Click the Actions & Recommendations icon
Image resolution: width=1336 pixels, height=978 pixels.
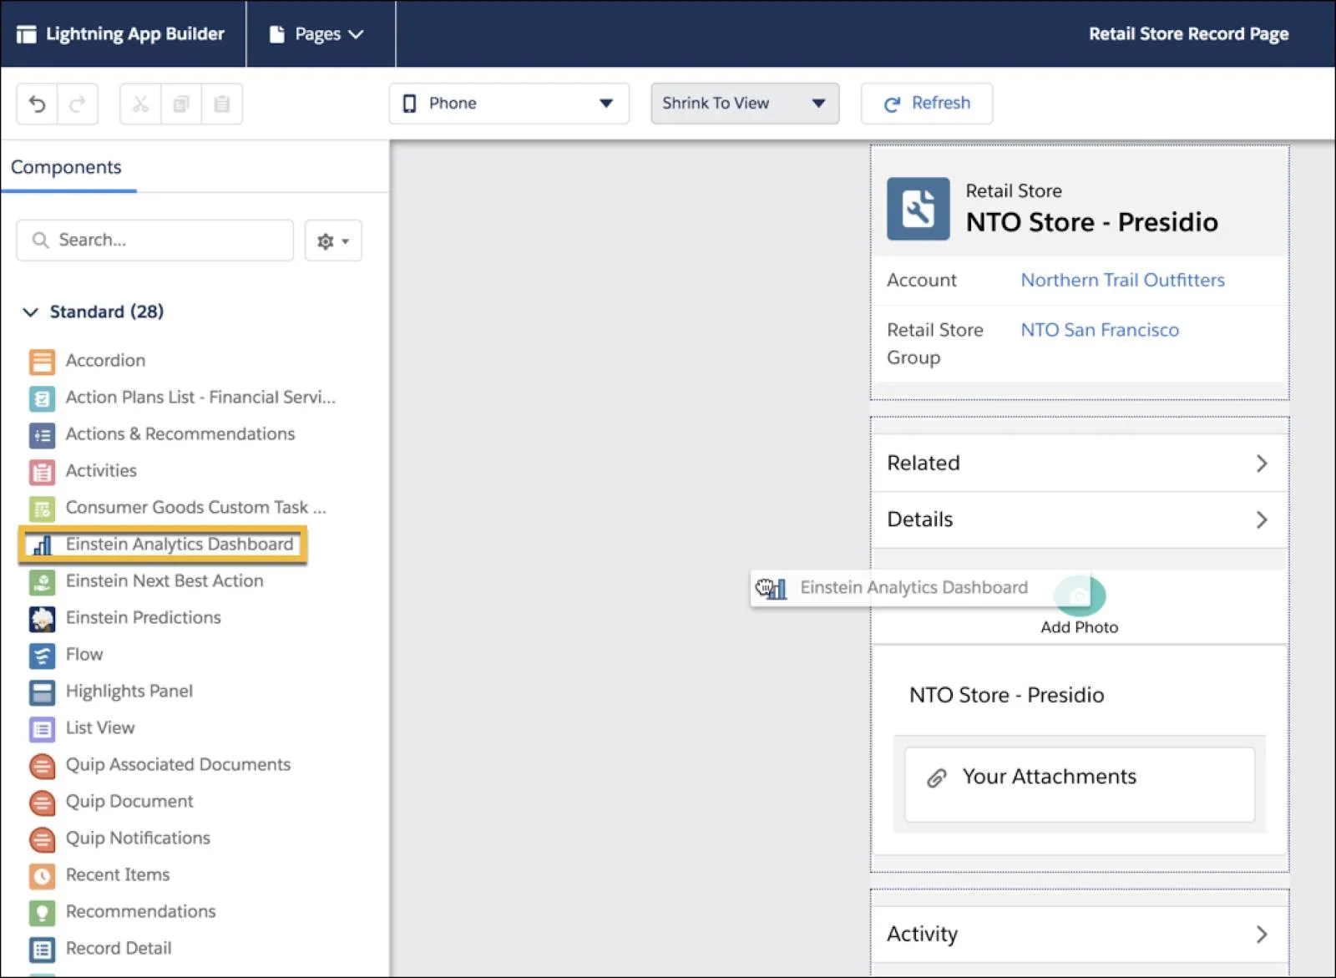pyautogui.click(x=42, y=435)
